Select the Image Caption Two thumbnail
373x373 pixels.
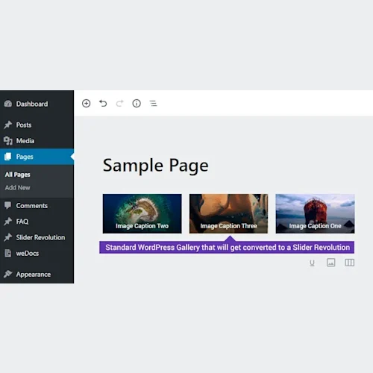click(x=142, y=213)
